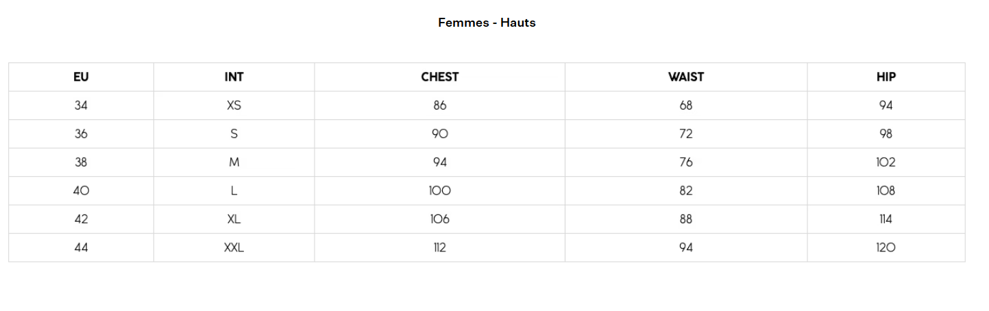Click chest value 112 in XXL row
Image resolution: width=989 pixels, height=311 pixels.
click(x=439, y=248)
